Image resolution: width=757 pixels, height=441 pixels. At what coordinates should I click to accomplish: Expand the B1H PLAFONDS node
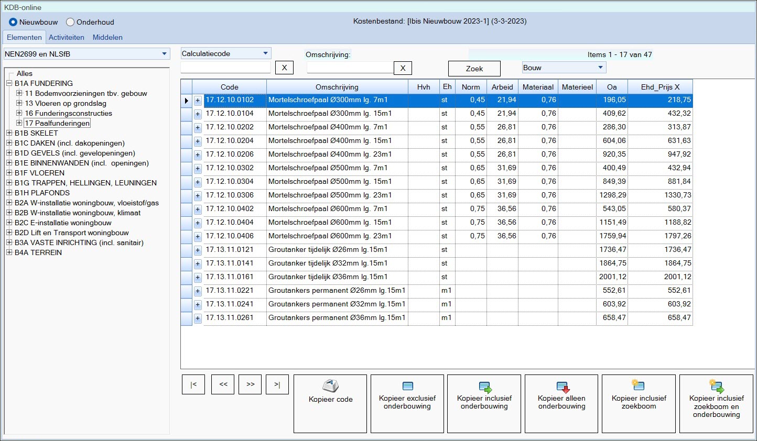click(9, 193)
